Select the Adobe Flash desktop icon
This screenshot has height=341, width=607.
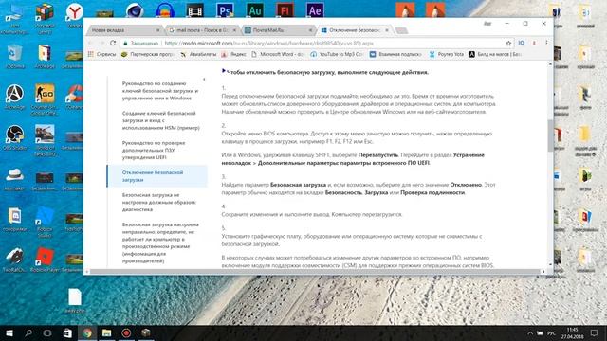(285, 10)
